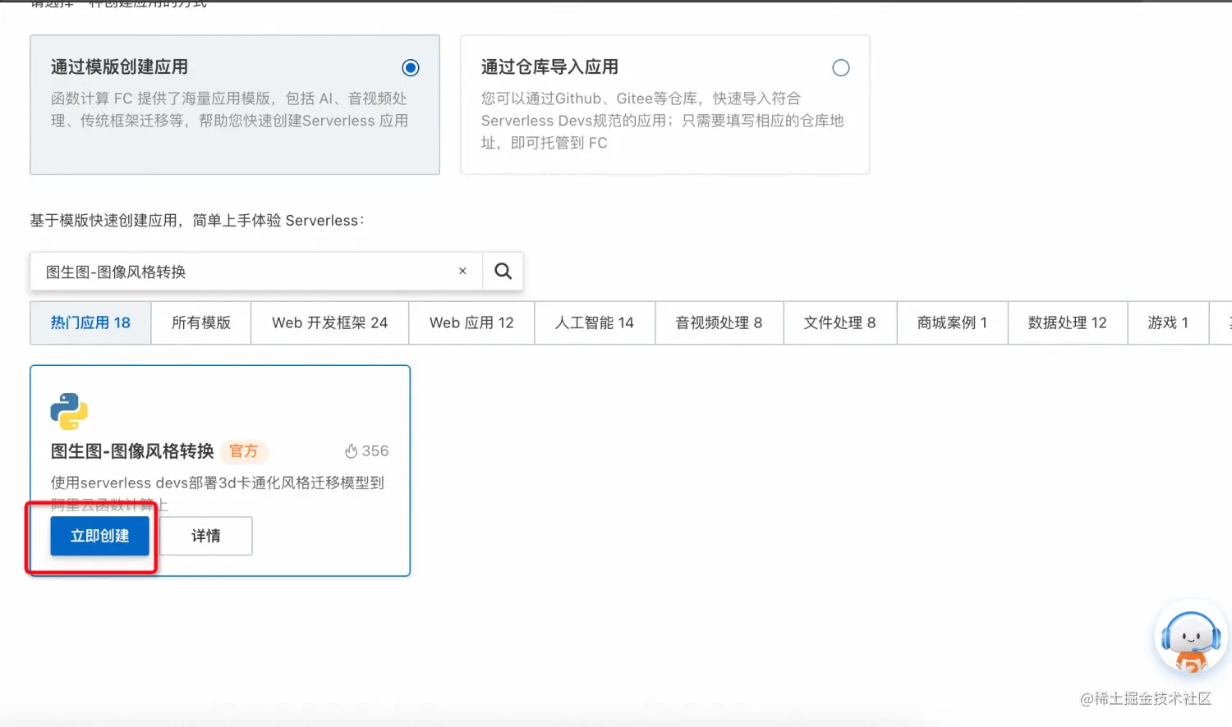Click the 立即创建 button

point(100,536)
